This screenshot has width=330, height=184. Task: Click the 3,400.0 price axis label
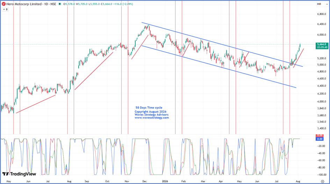(322, 128)
